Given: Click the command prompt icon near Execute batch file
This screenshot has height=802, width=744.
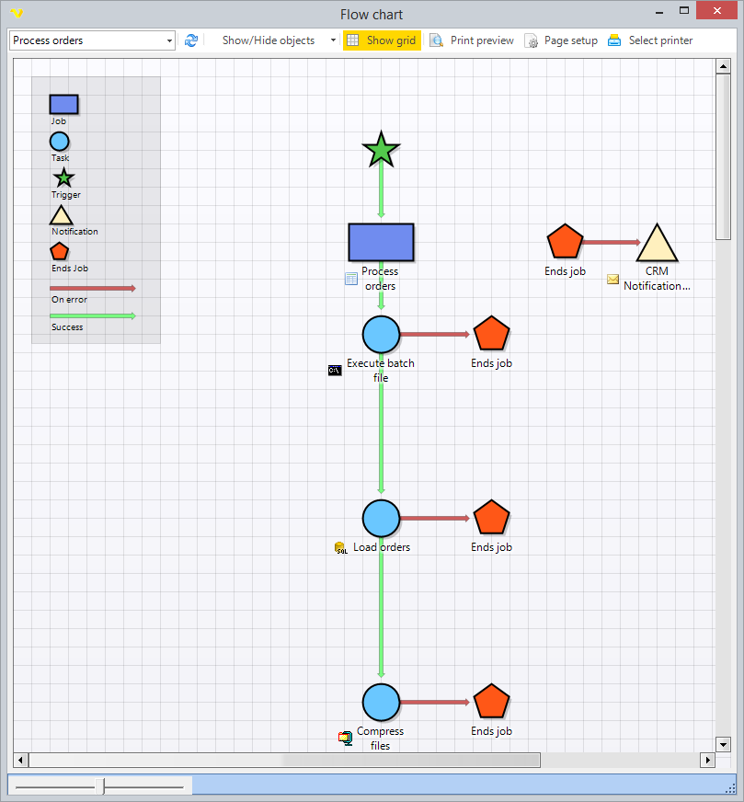Looking at the screenshot, I should click(x=335, y=371).
